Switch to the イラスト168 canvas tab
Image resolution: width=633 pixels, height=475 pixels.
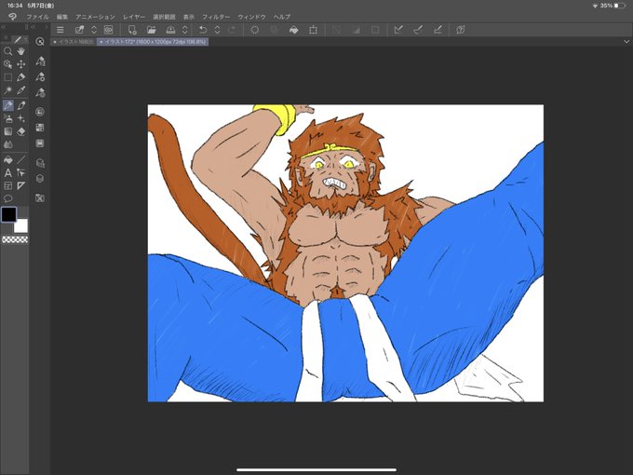pos(73,42)
